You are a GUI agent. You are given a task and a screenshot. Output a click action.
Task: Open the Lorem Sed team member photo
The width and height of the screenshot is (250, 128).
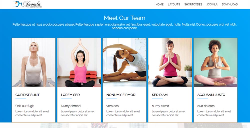pos(79,62)
